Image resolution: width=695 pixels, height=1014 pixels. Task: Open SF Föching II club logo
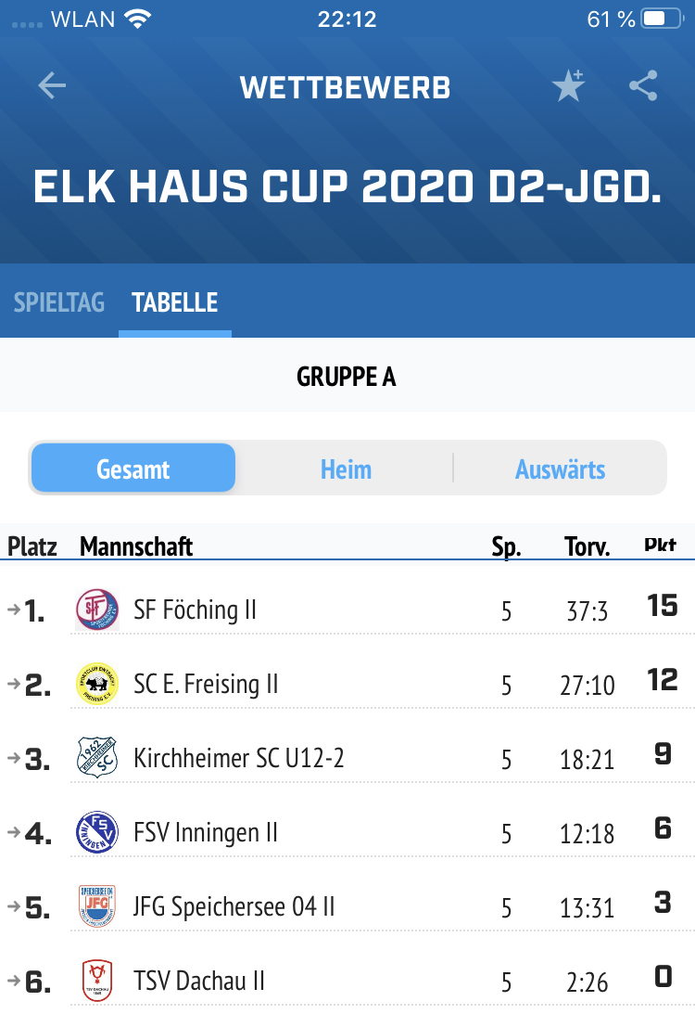pos(97,610)
